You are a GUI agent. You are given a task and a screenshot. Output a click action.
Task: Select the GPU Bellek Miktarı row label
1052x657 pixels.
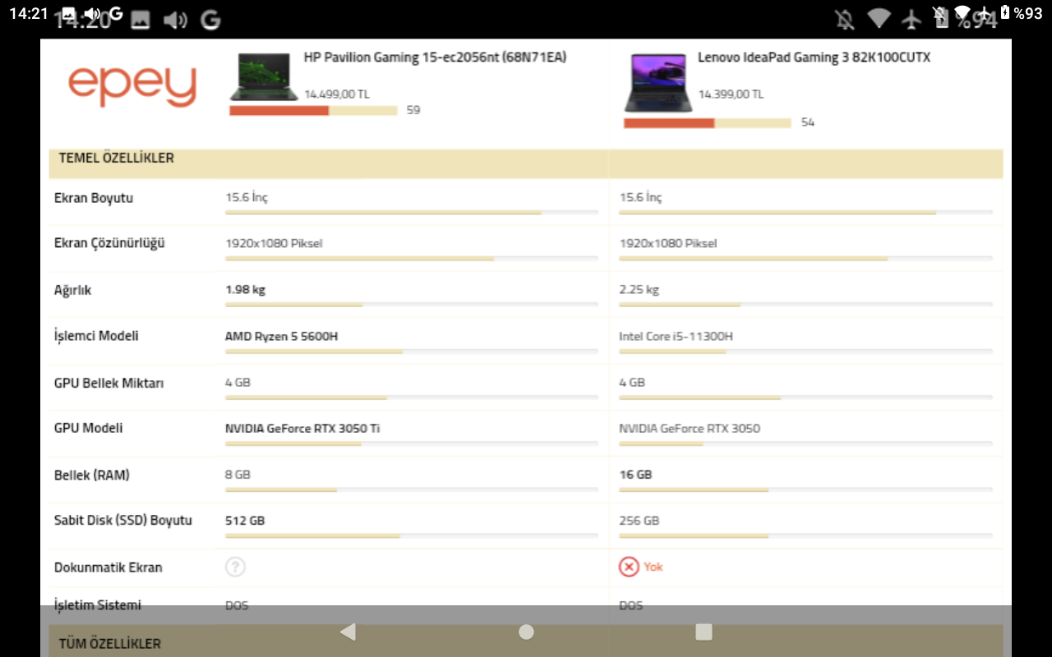[x=108, y=383]
